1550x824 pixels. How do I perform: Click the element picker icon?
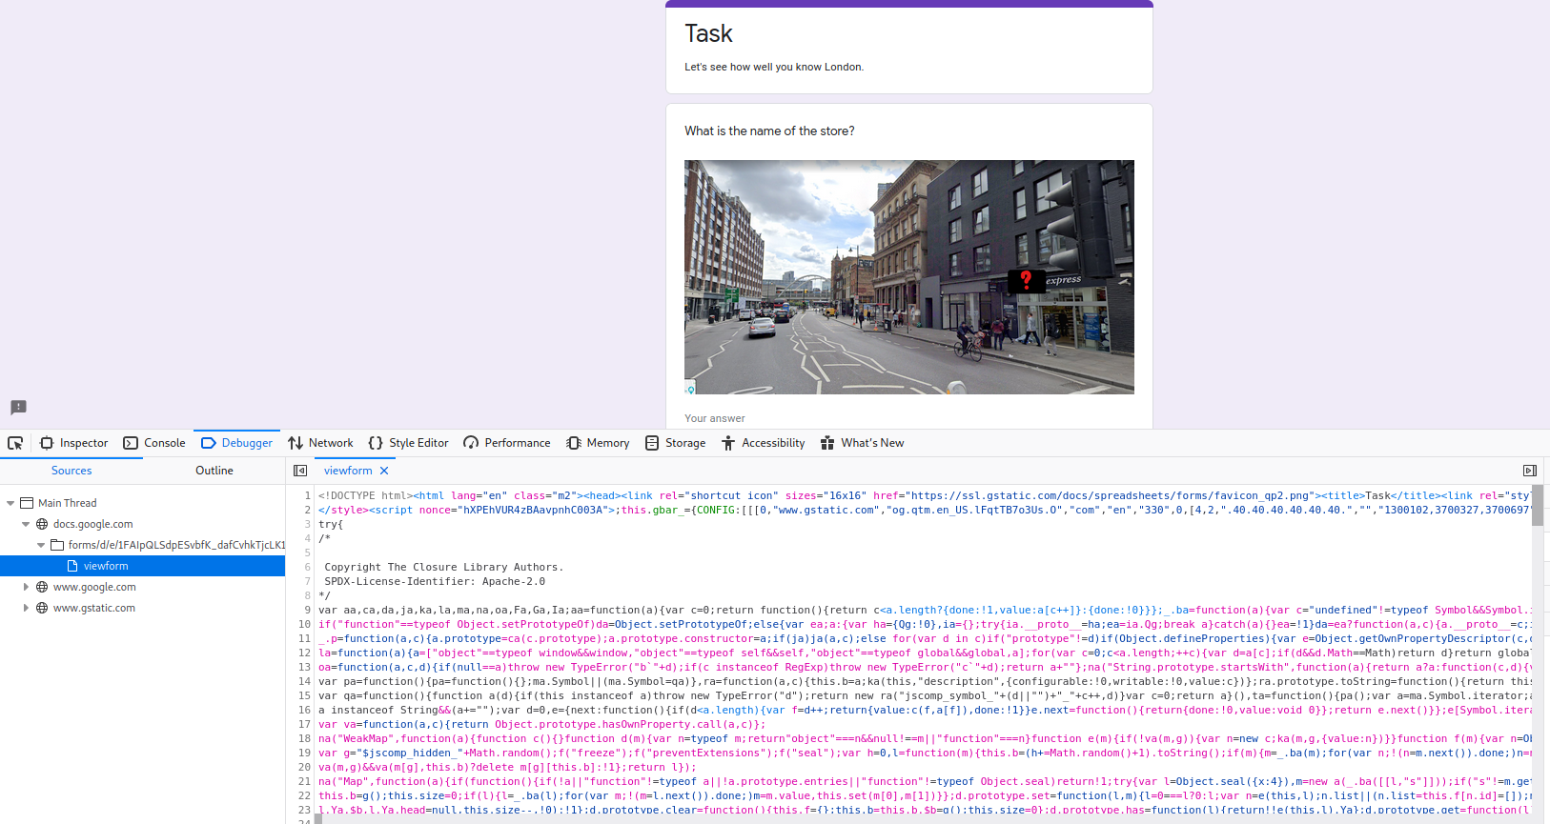15,443
